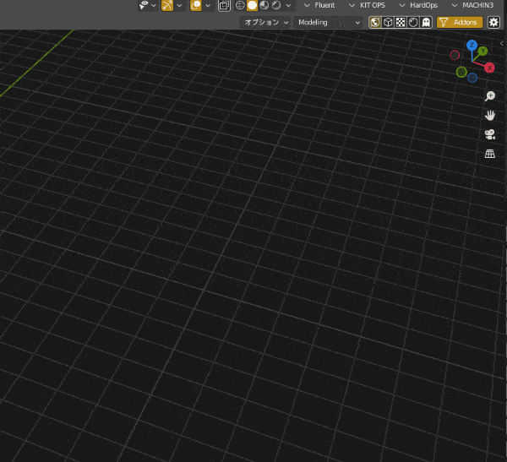Open the オプション dropdown
This screenshot has height=462, width=507.
point(265,22)
